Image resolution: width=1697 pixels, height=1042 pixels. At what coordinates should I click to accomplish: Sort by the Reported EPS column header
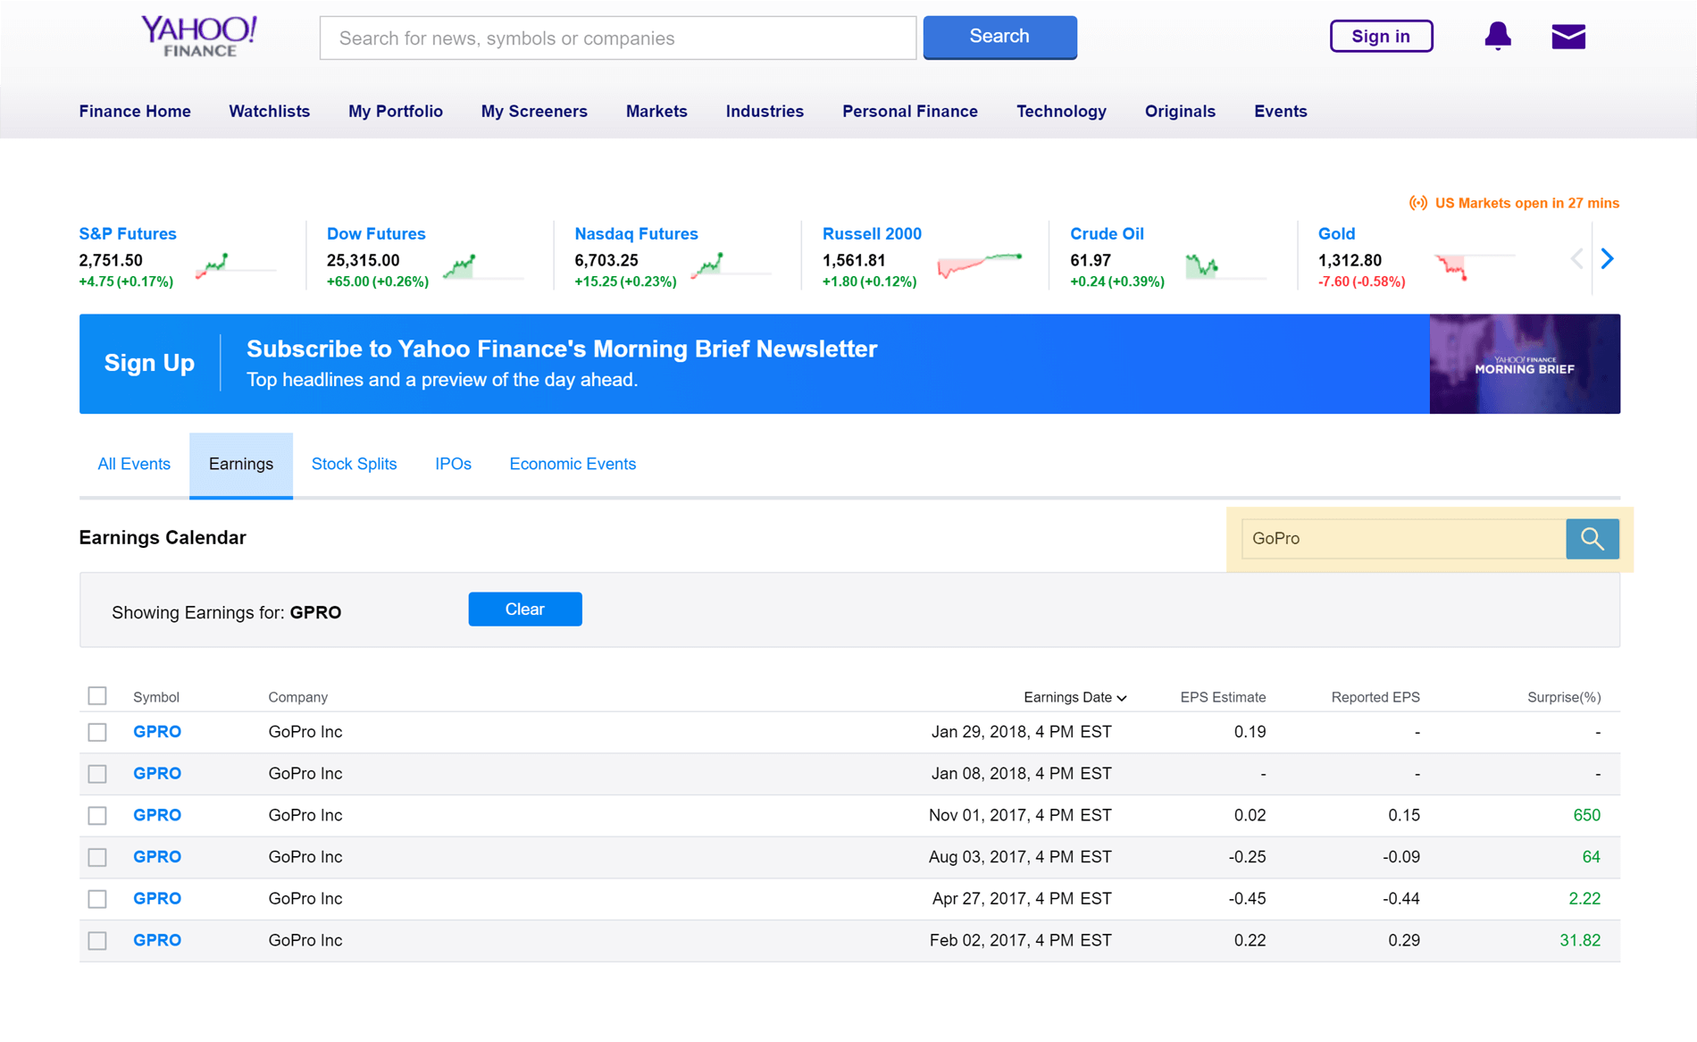click(1375, 697)
